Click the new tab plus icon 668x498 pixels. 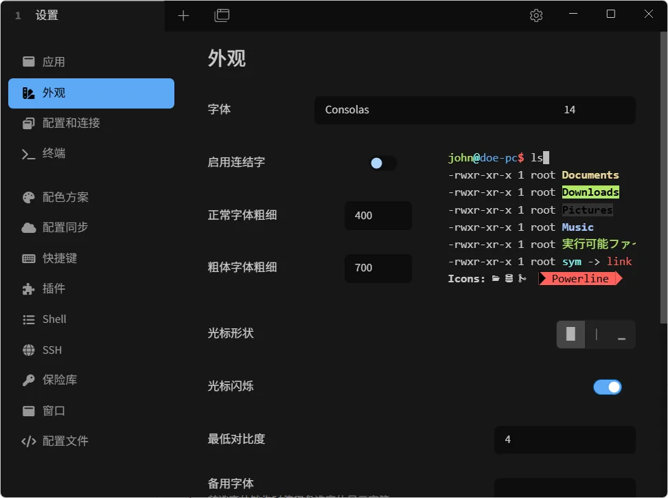(x=183, y=15)
